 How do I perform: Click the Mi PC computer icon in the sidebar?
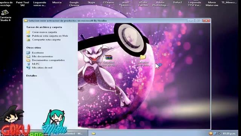pos(28,64)
